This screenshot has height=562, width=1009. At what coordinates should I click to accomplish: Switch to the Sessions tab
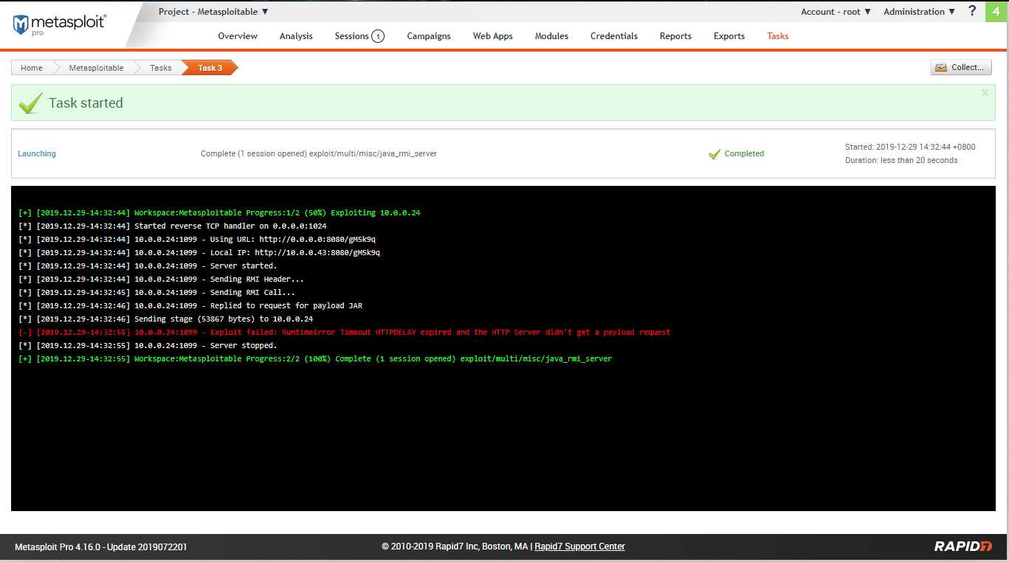click(x=351, y=36)
